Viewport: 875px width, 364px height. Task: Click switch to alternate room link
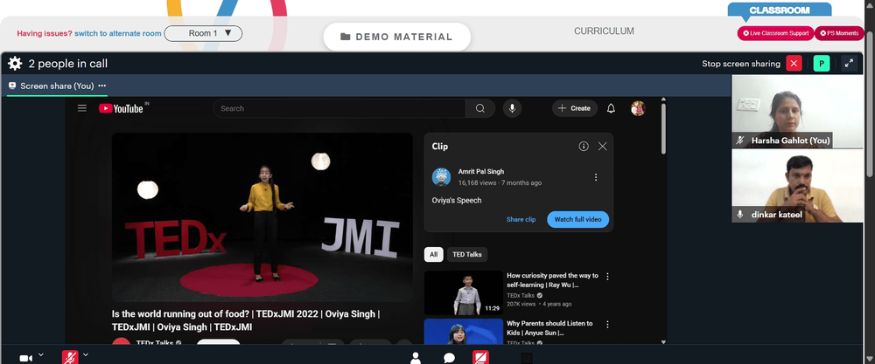[x=118, y=33]
